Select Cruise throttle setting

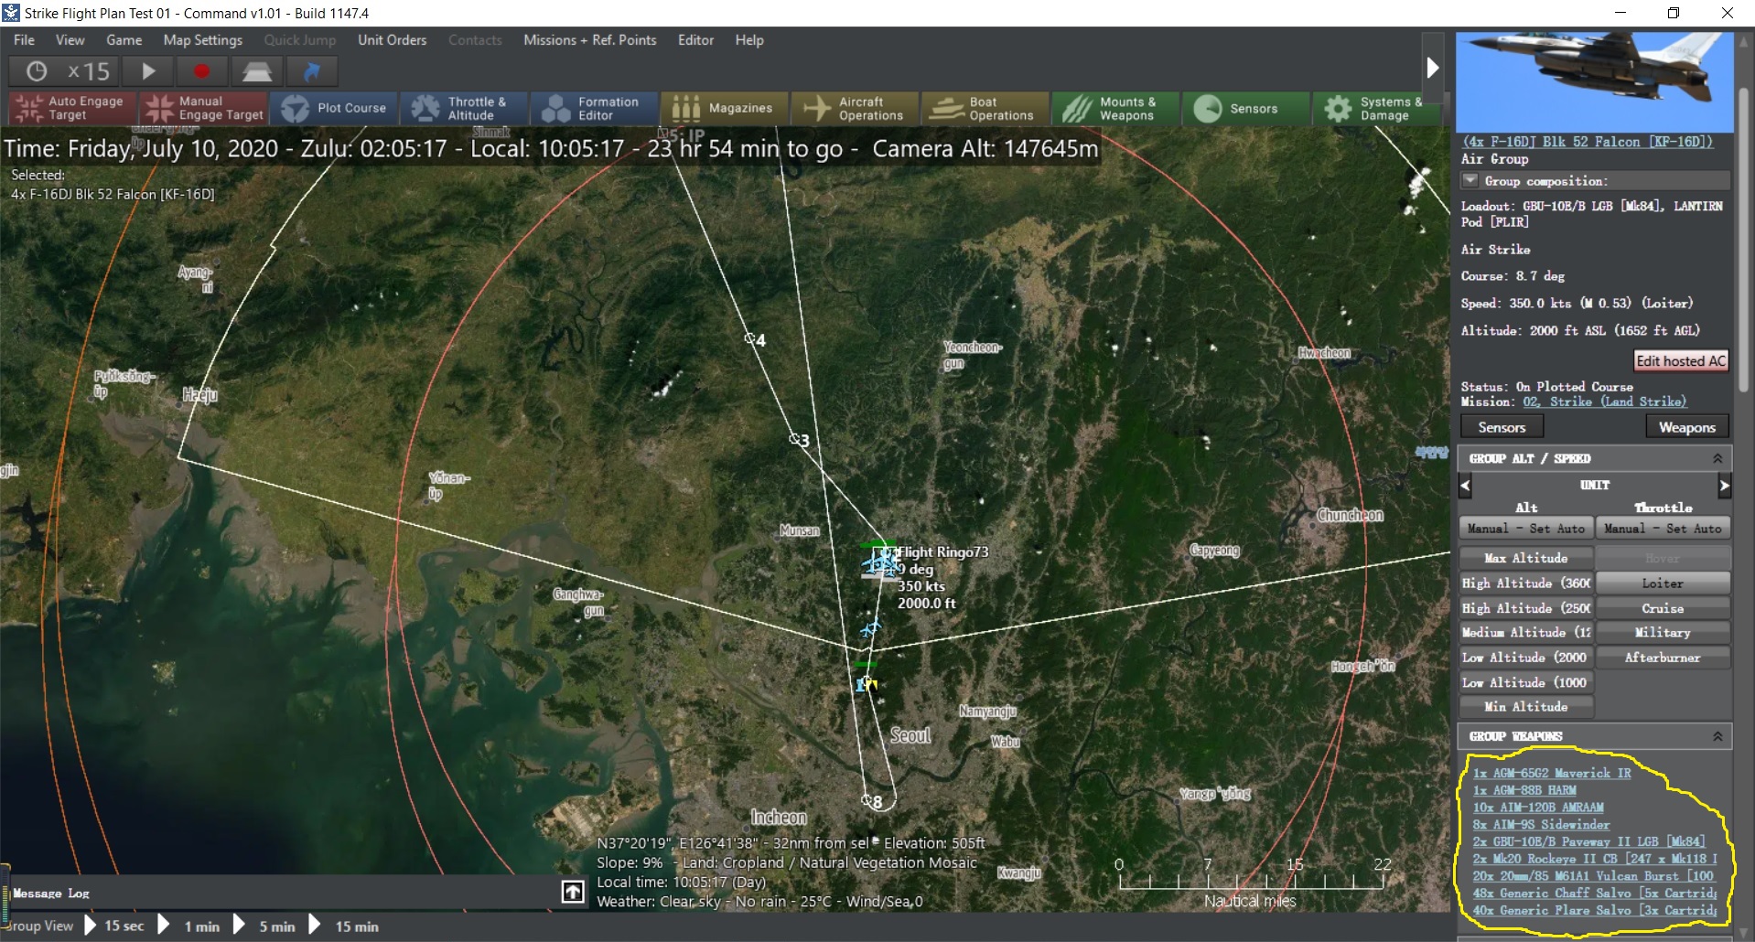(1663, 608)
